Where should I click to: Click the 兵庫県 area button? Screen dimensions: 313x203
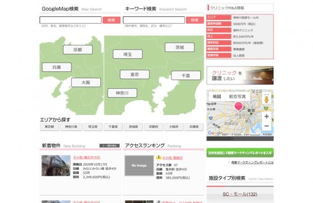[194, 127]
